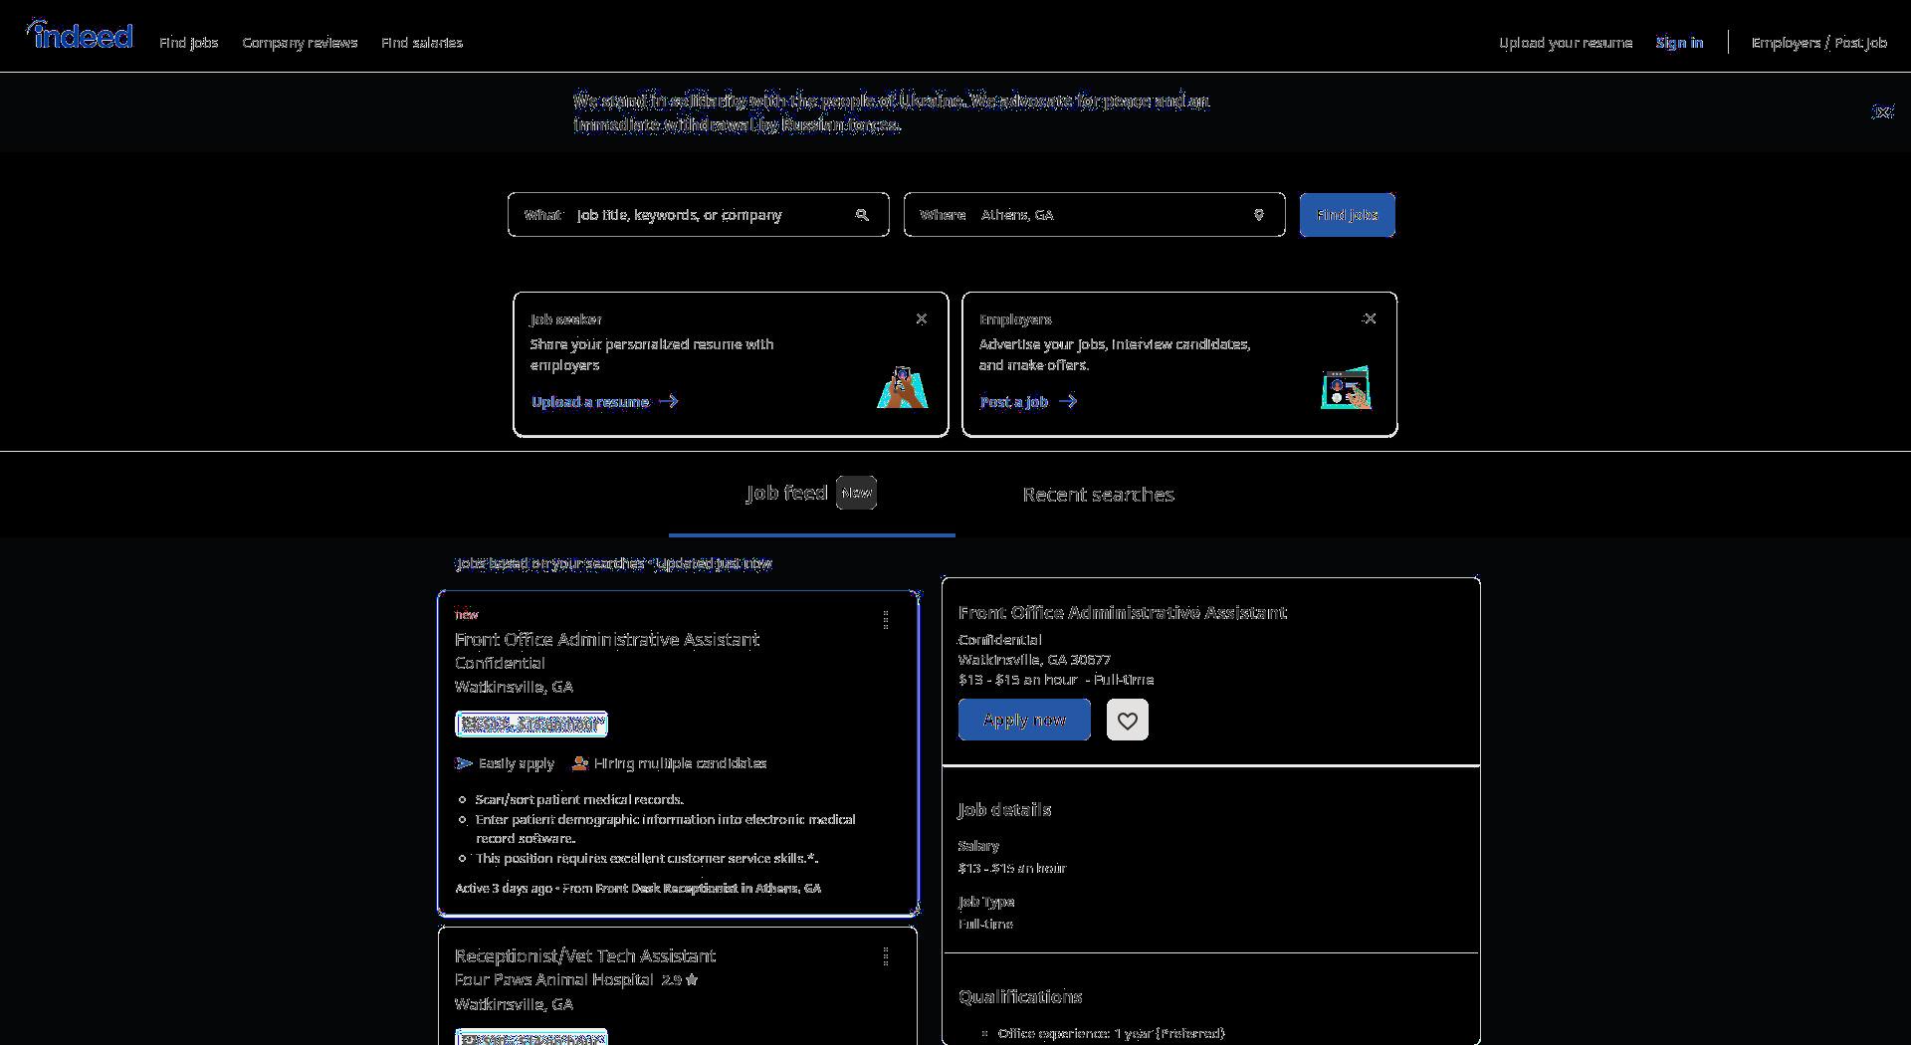This screenshot has height=1045, width=1911.
Task: Open the Indeed logo home link
Action: click(80, 36)
